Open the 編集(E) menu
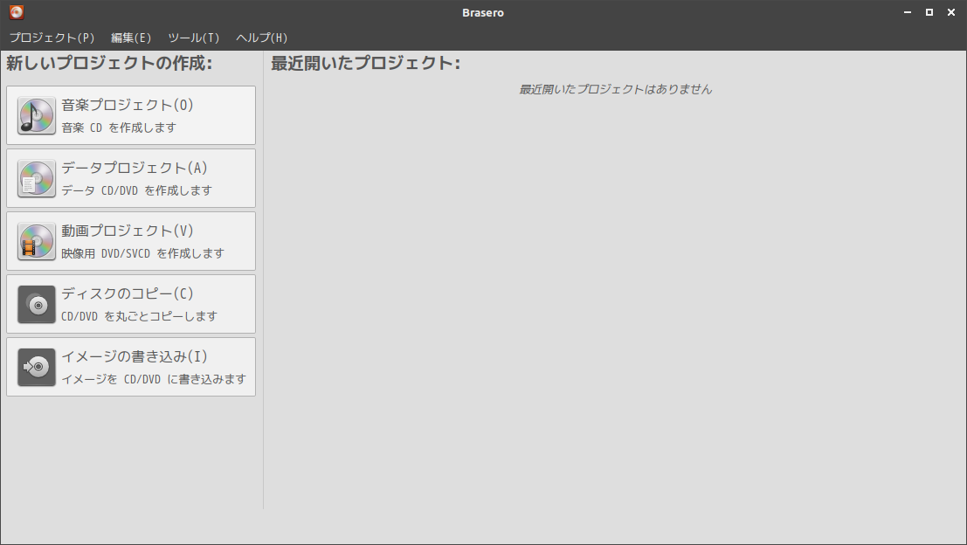This screenshot has height=545, width=967. click(x=131, y=38)
